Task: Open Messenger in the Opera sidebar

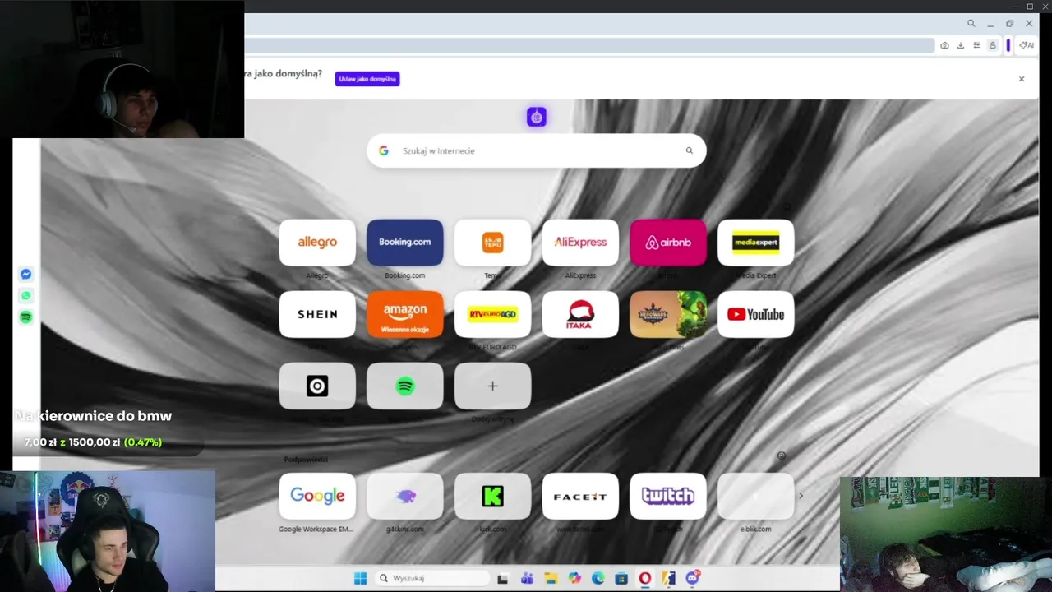Action: [x=25, y=275]
